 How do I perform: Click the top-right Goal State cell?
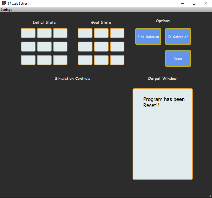pos(117,33)
